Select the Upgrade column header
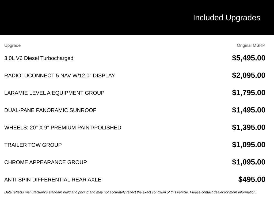274x205 pixels. point(12,45)
